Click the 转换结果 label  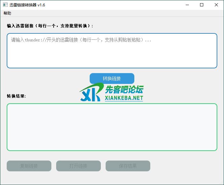click(x=16, y=96)
